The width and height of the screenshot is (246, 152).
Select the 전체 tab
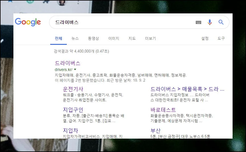click(59, 38)
